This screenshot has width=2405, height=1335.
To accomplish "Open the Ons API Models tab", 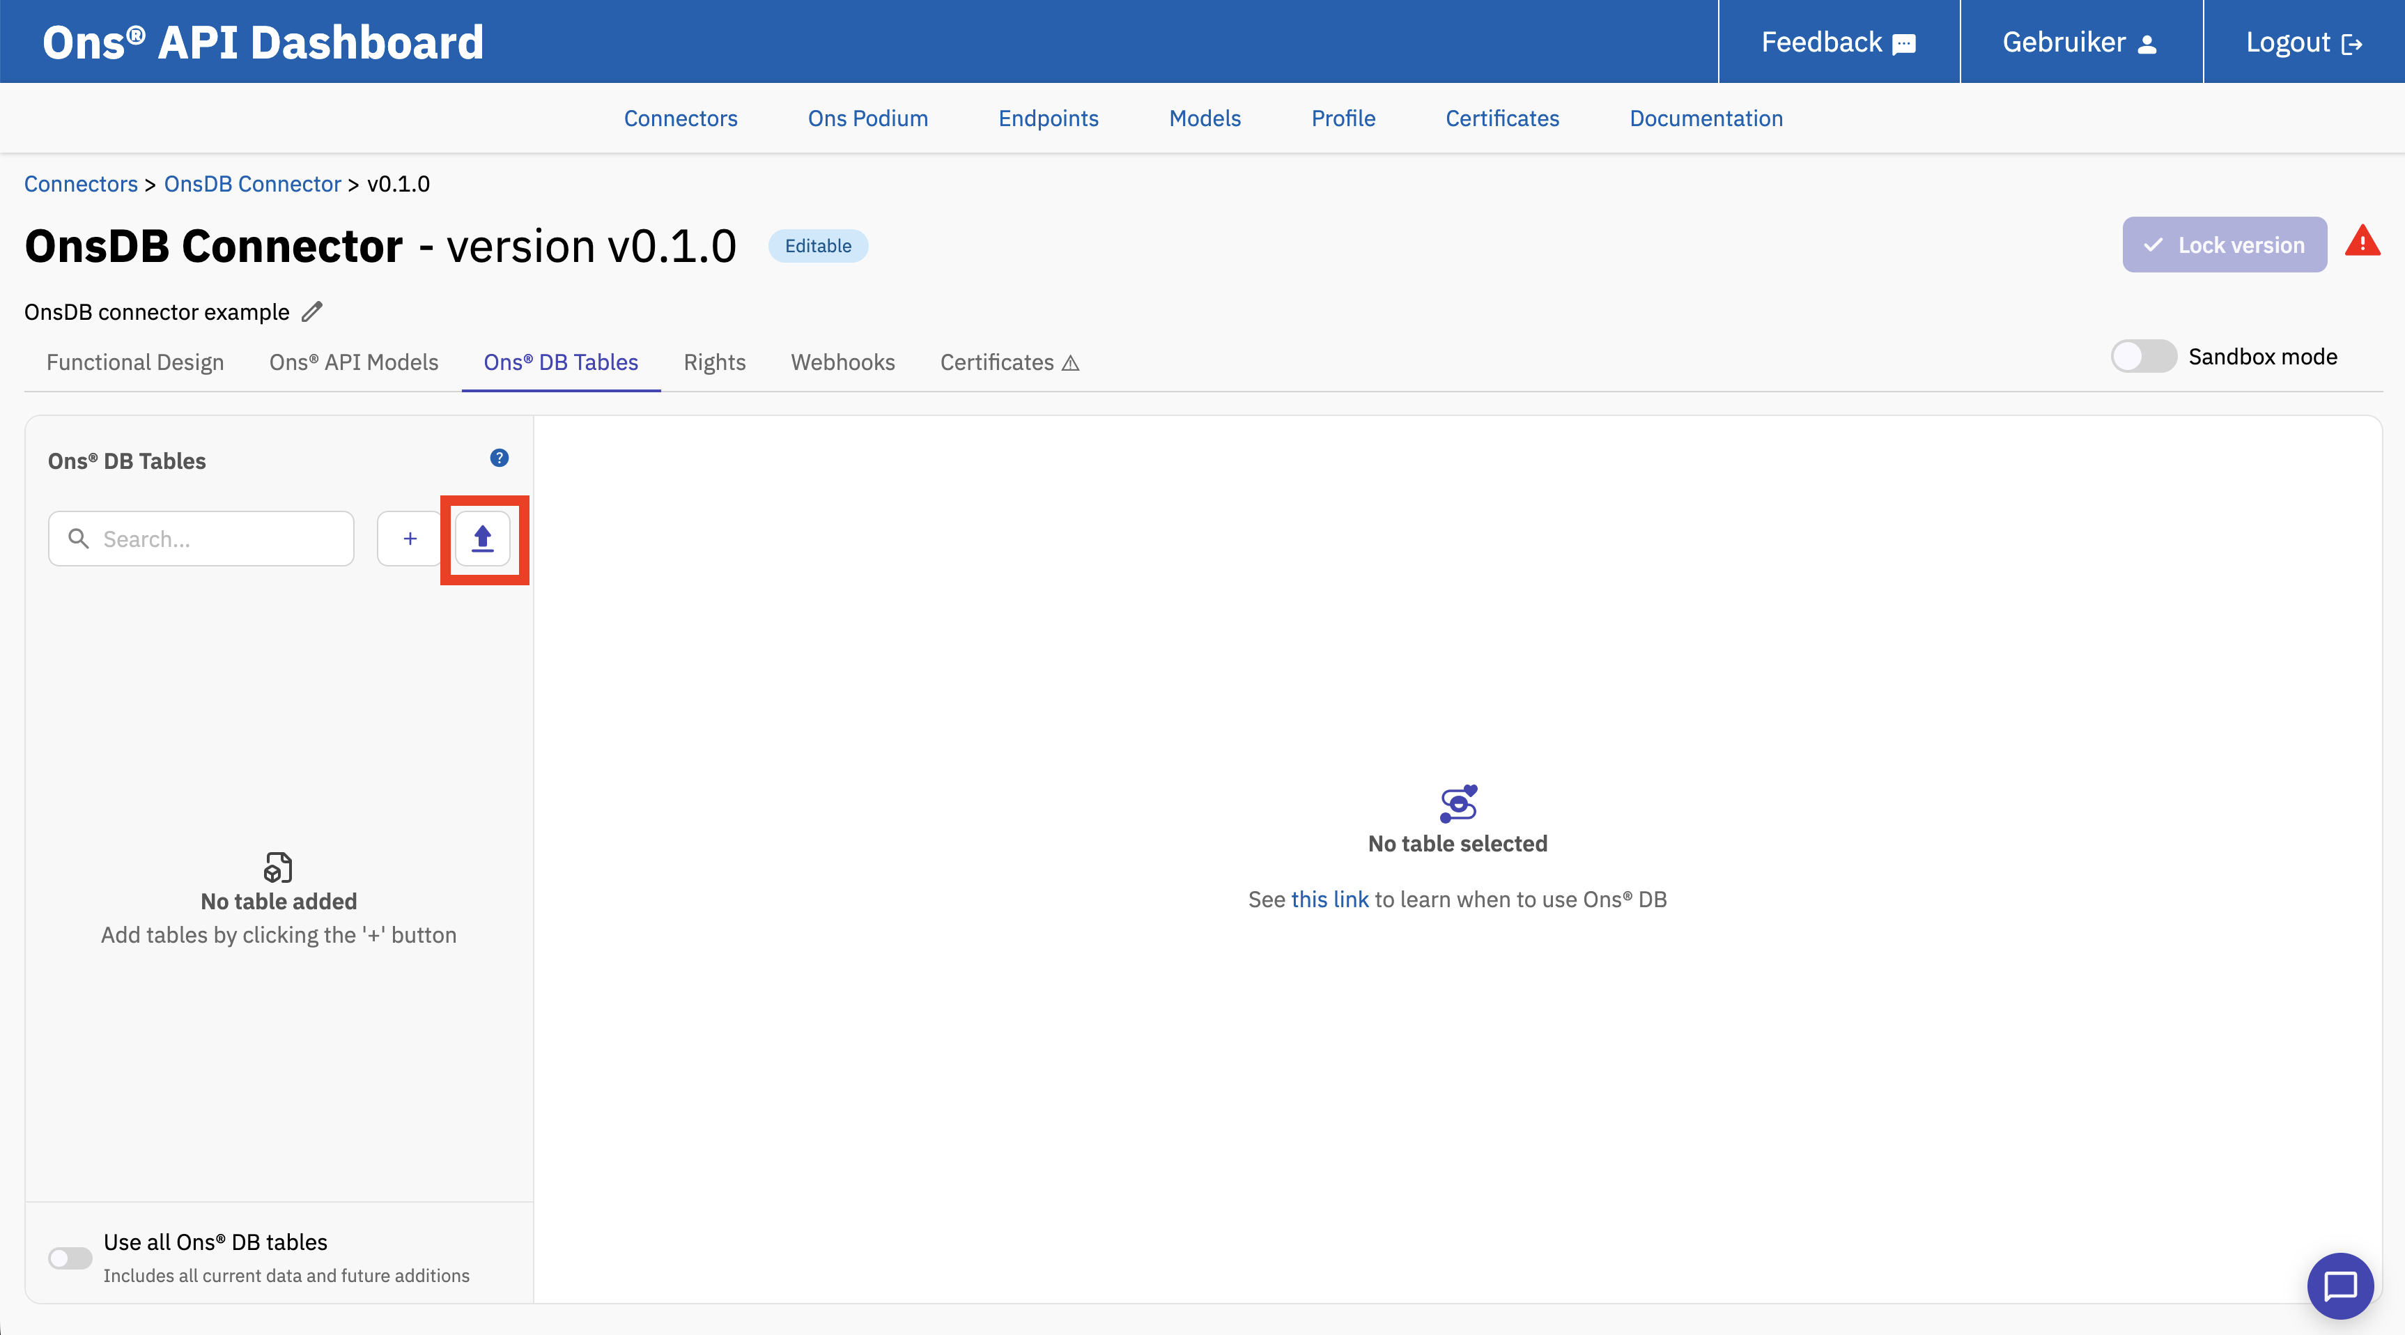I will [x=354, y=362].
